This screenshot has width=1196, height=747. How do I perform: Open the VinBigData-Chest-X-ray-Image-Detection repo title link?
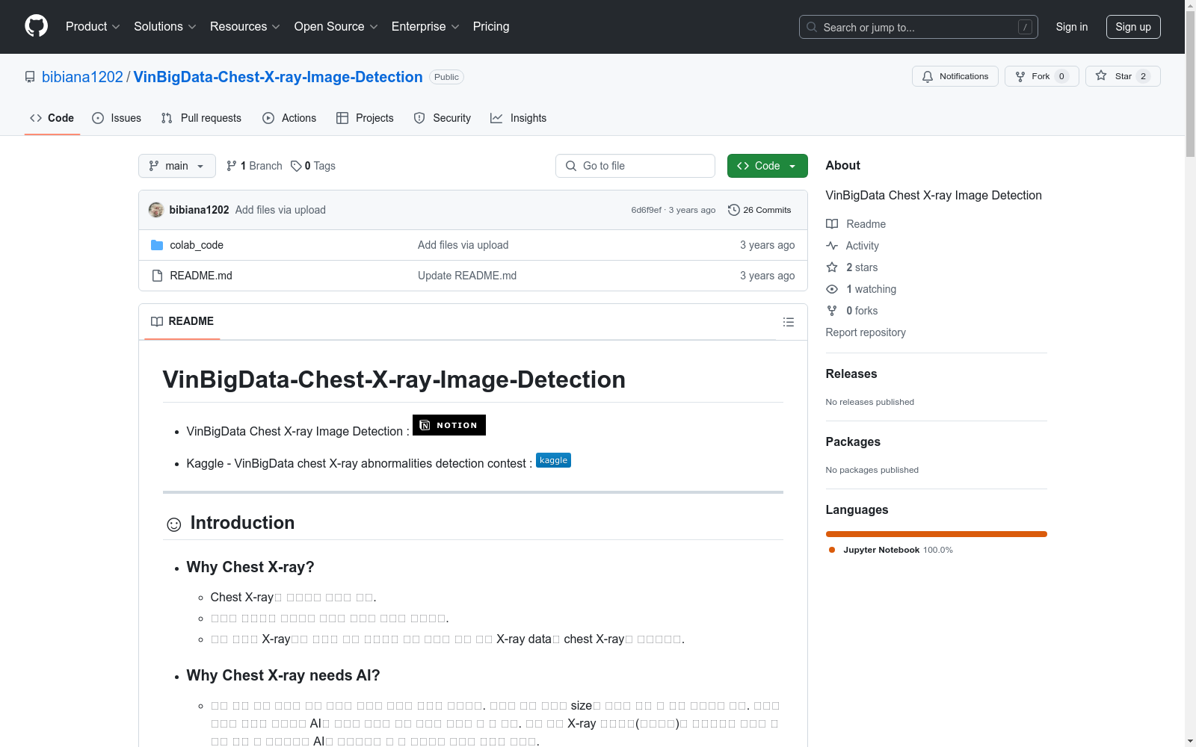(x=278, y=77)
